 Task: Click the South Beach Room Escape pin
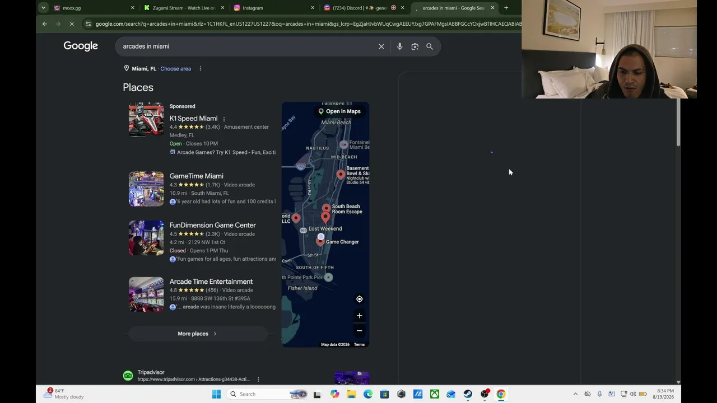(327, 209)
